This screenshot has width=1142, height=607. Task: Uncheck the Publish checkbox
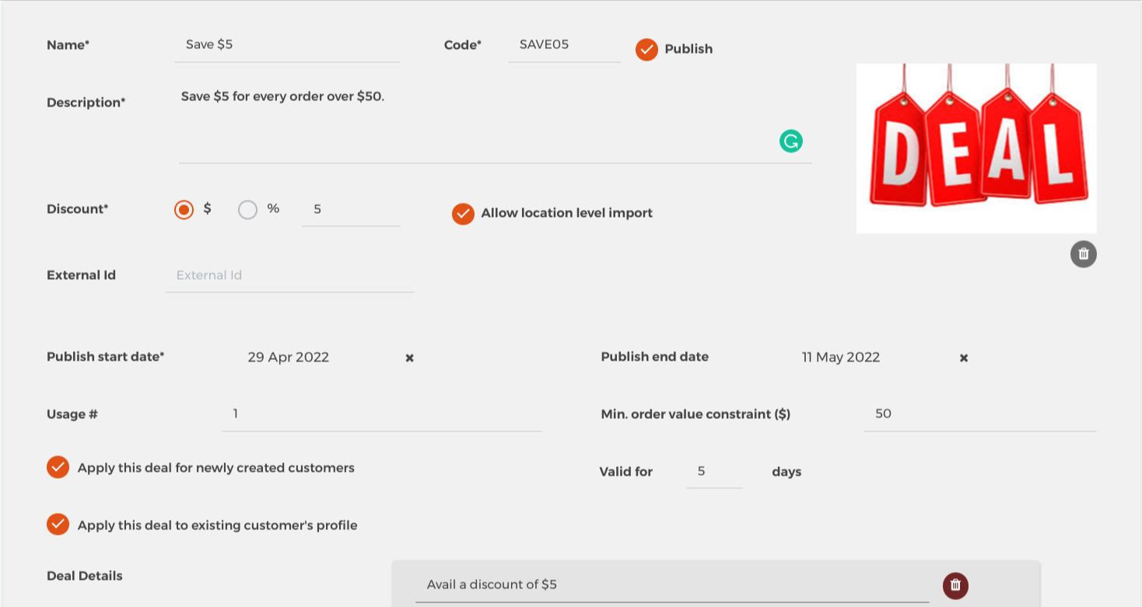pyautogui.click(x=646, y=49)
